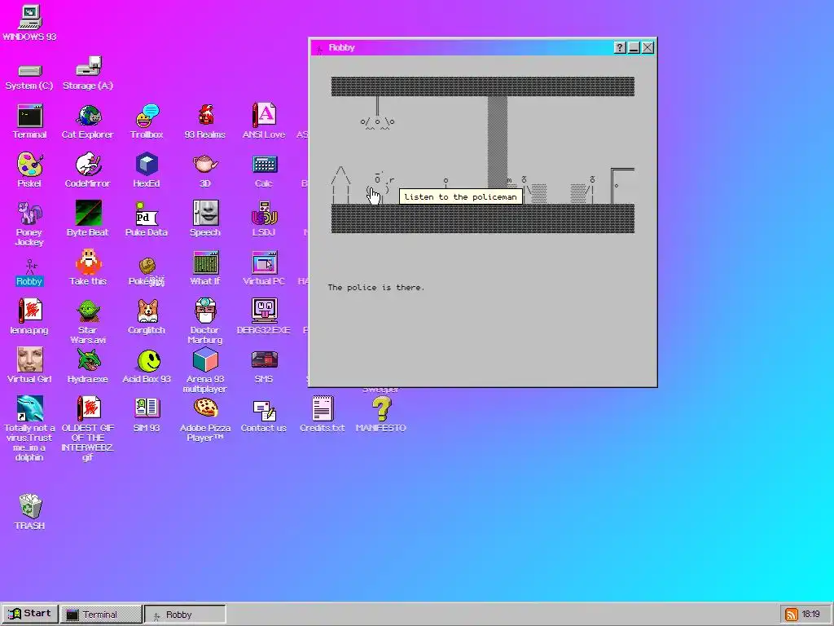Open the System (C:) drive

pyautogui.click(x=29, y=76)
